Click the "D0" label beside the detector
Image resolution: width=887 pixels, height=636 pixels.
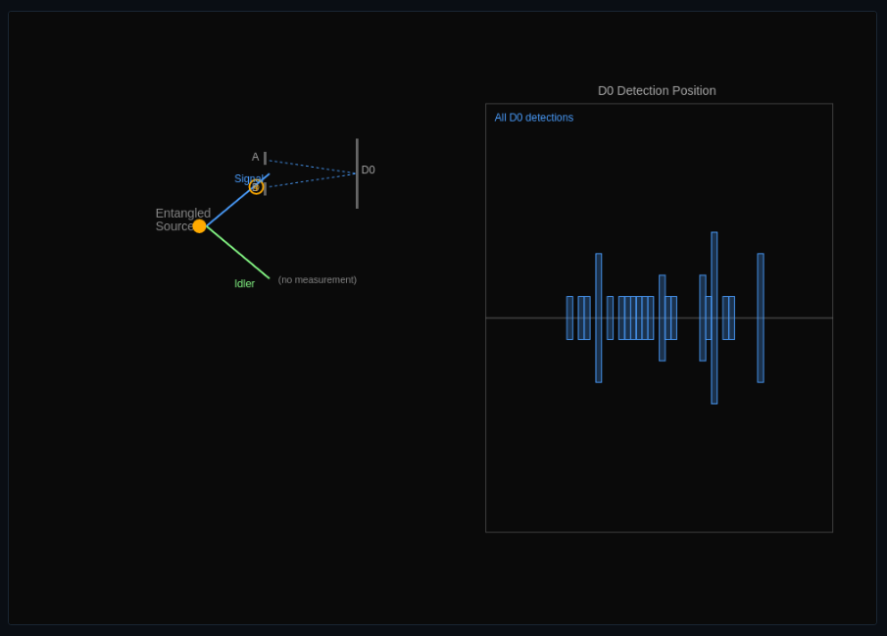click(x=369, y=171)
